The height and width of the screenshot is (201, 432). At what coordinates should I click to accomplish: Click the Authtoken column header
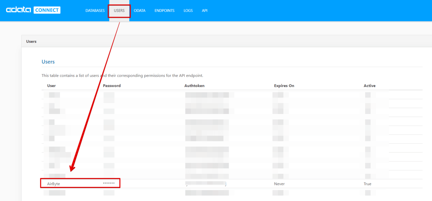pos(194,86)
